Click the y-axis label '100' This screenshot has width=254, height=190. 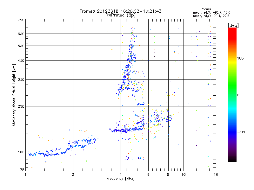[x=21, y=152]
